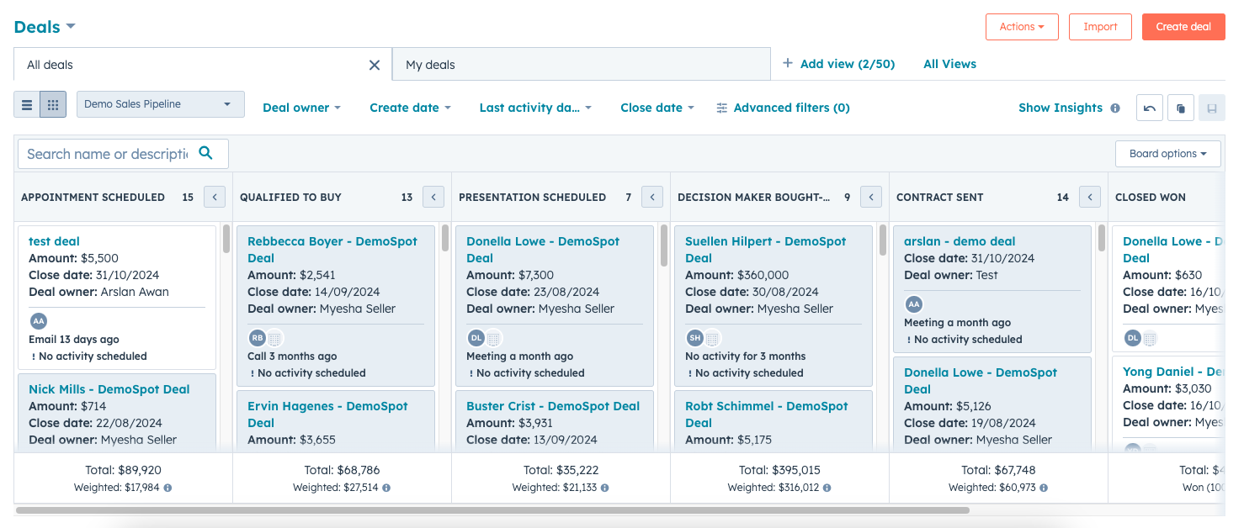The width and height of the screenshot is (1244, 528).
Task: Open the Close date filter
Action: point(657,108)
